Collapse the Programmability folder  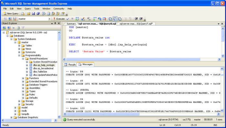click(19, 55)
